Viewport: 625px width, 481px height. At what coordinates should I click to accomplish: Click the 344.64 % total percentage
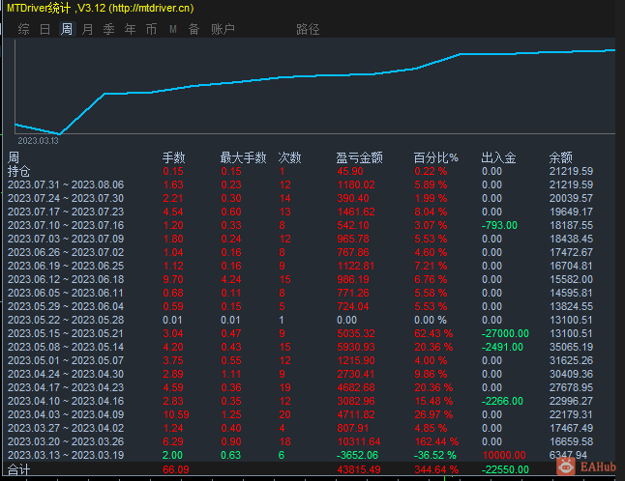click(436, 469)
